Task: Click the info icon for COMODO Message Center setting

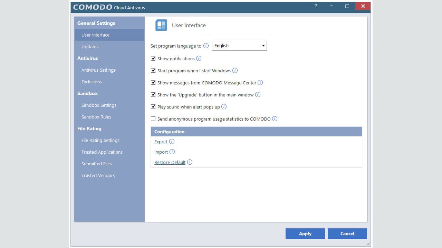Action: pos(260,83)
